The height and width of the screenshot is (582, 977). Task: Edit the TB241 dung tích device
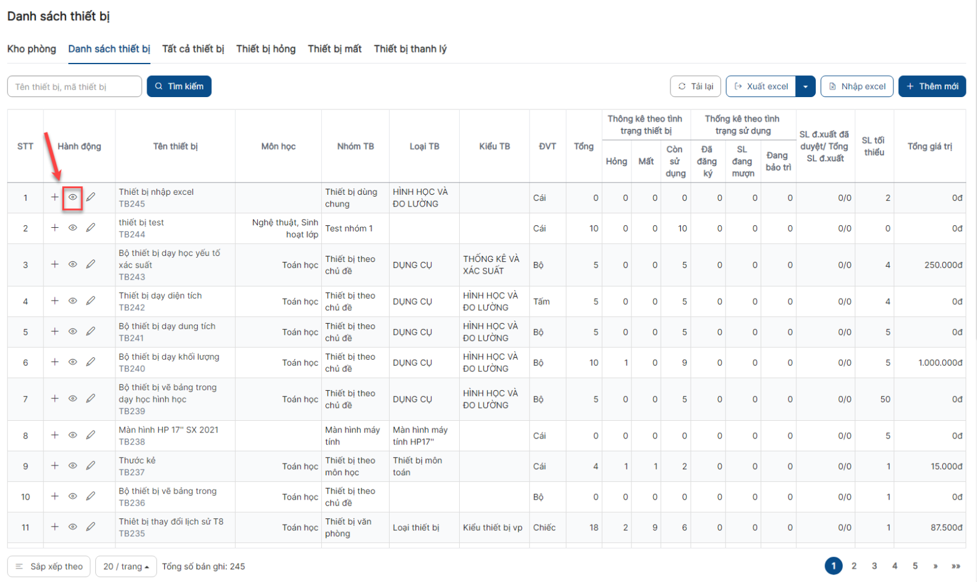[x=90, y=332]
